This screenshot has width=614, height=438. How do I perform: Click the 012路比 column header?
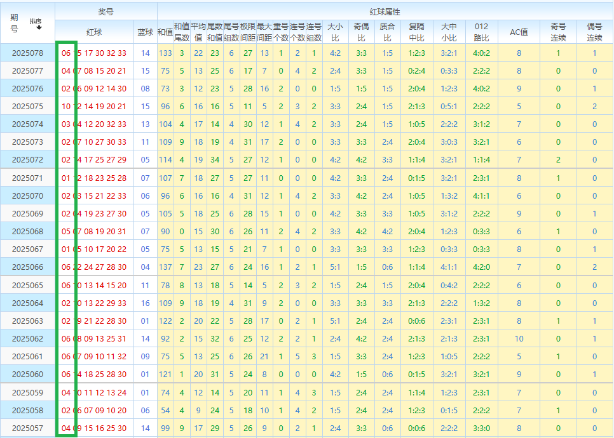(481, 32)
